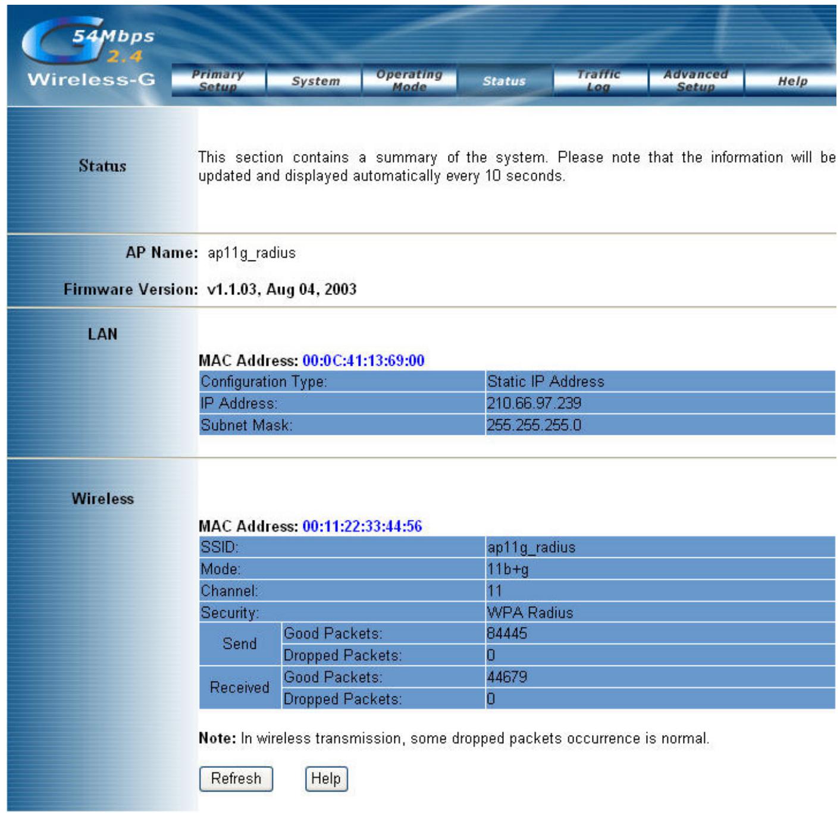Click the Wireless section heading

[102, 499]
